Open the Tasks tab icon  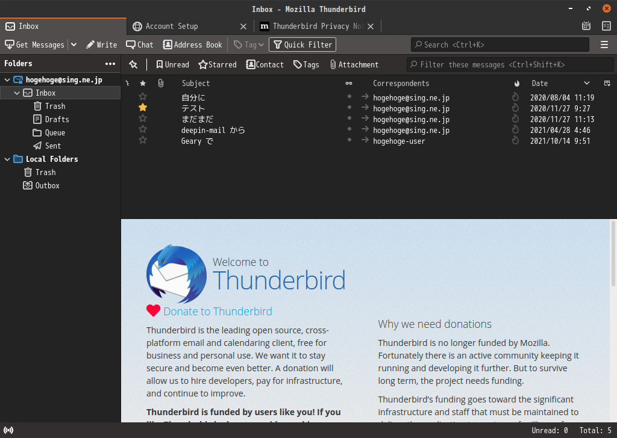tap(606, 26)
